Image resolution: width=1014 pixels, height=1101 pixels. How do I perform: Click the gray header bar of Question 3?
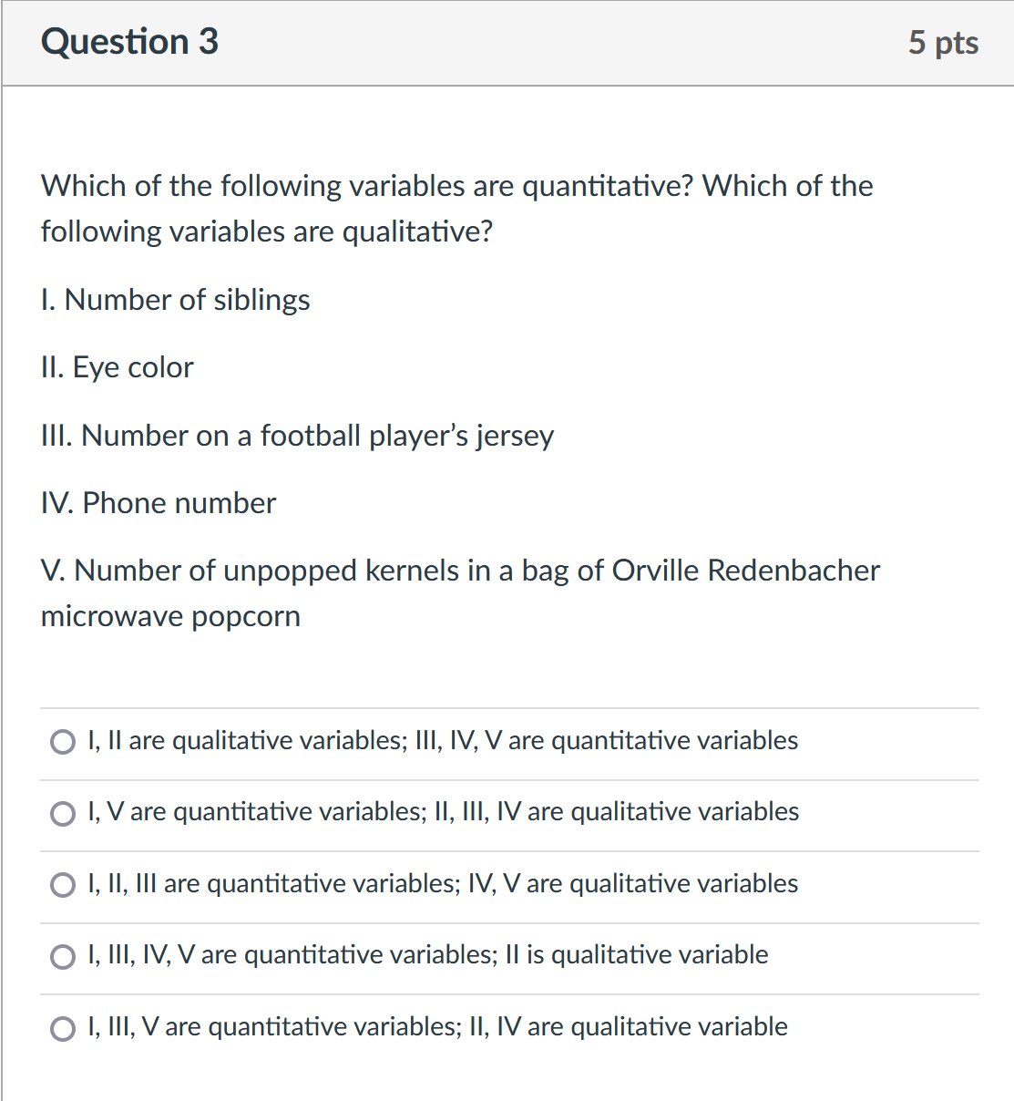(507, 42)
